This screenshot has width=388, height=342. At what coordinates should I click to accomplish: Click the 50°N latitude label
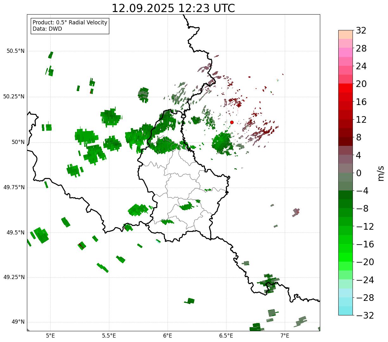18,142
